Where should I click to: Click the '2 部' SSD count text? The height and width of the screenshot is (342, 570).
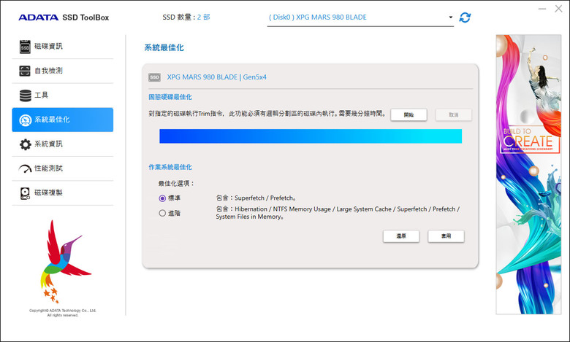(x=204, y=17)
